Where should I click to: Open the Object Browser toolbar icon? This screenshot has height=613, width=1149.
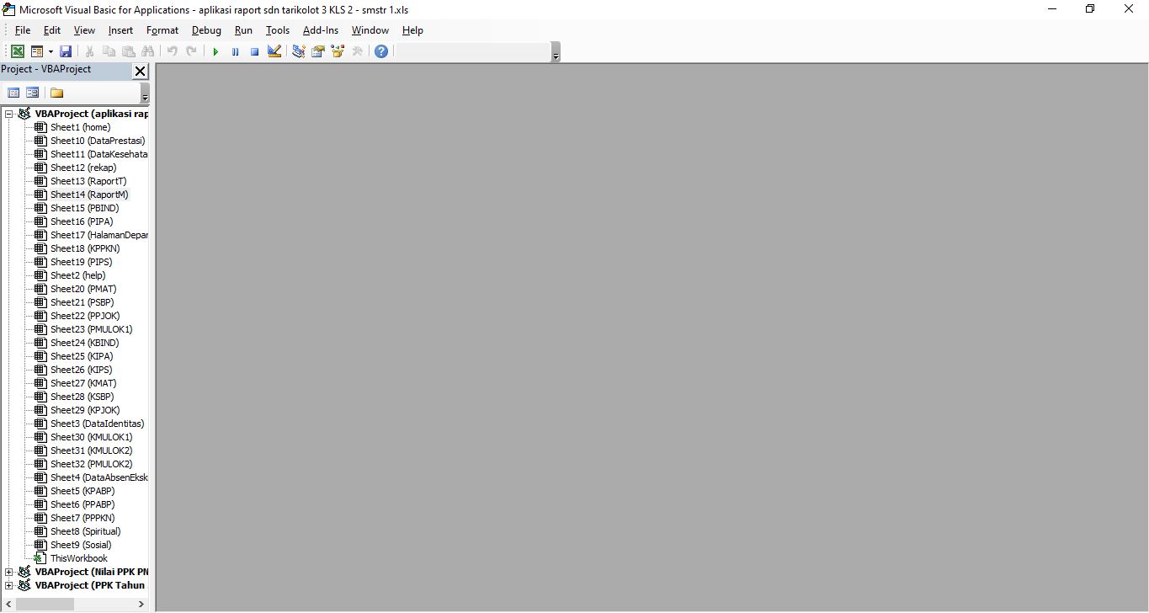click(x=338, y=51)
